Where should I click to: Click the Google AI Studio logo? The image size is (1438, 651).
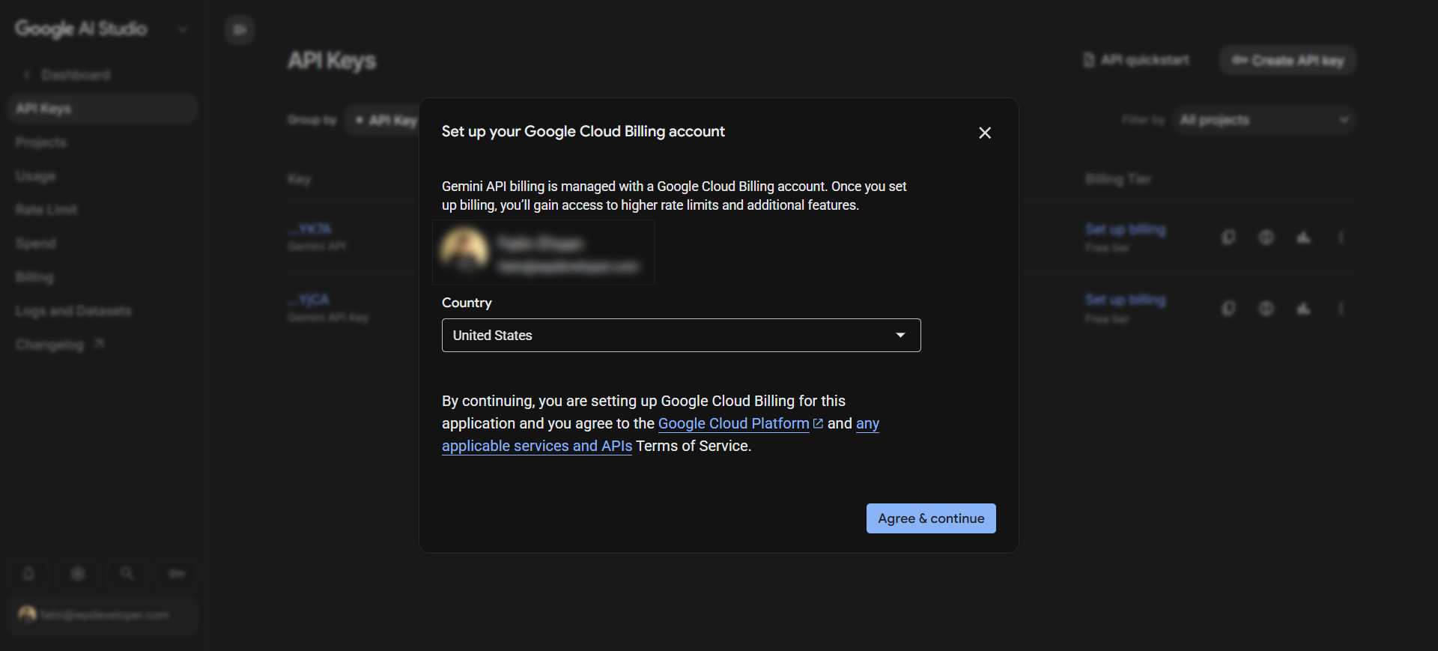tap(81, 28)
